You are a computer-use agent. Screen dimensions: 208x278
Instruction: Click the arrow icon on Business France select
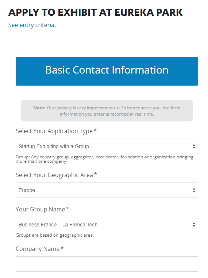(194, 225)
